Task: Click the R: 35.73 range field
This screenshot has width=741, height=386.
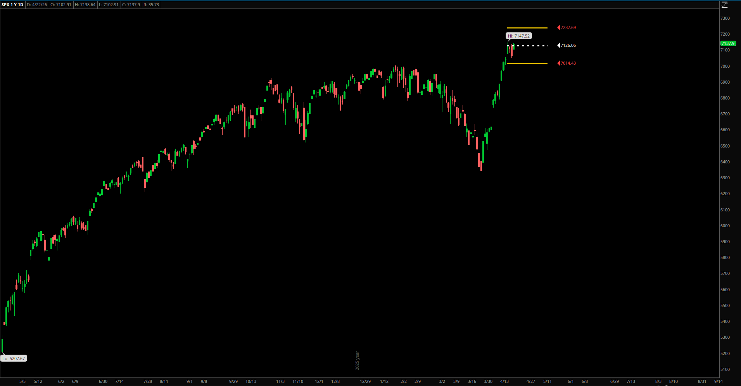Action: 151,5
